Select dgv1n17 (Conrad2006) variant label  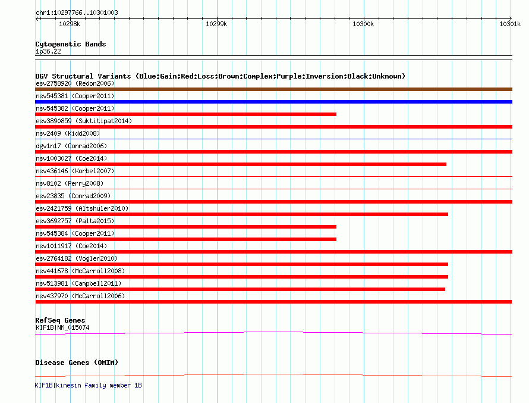click(x=71, y=146)
